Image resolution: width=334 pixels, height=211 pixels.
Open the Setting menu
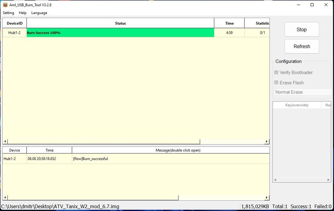pyautogui.click(x=8, y=13)
